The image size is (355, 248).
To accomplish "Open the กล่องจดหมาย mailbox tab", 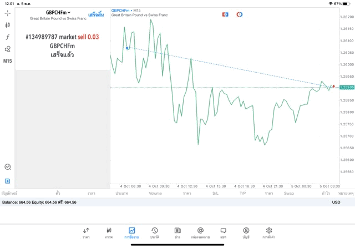I will (200, 233).
